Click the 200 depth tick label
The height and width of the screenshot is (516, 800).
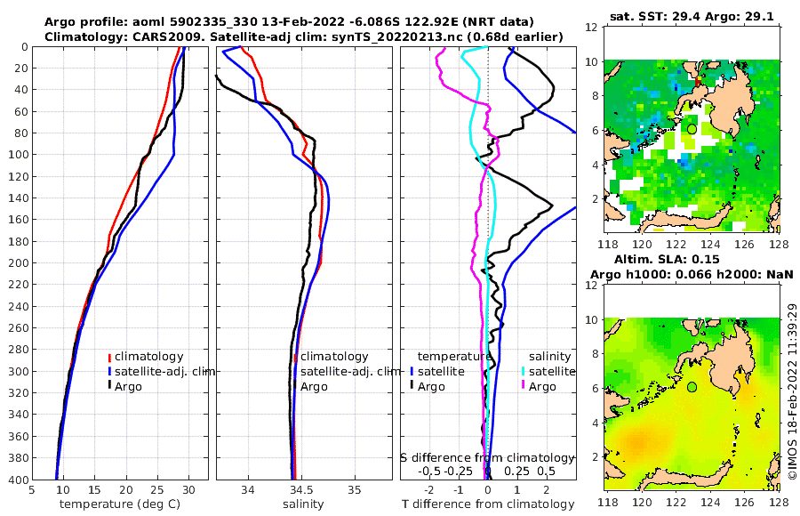19,263
